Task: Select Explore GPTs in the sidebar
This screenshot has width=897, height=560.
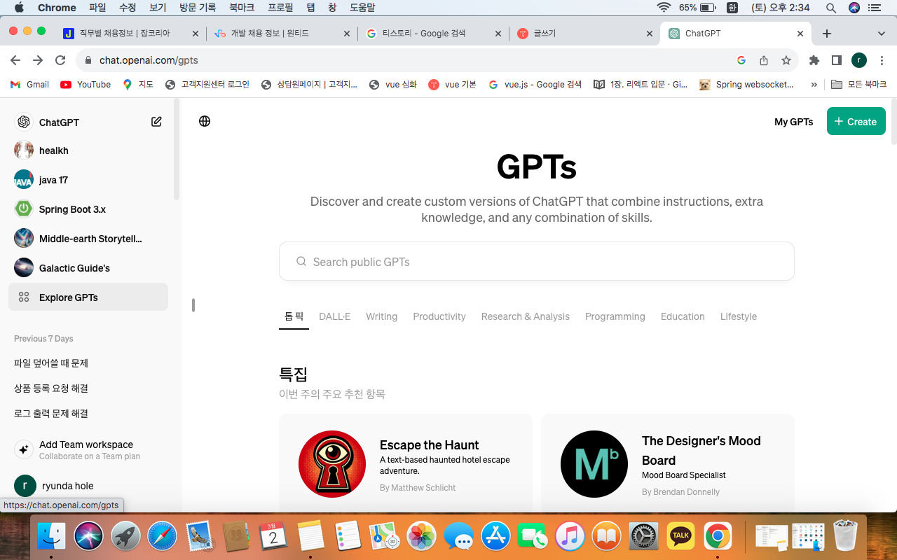Action: pos(88,297)
